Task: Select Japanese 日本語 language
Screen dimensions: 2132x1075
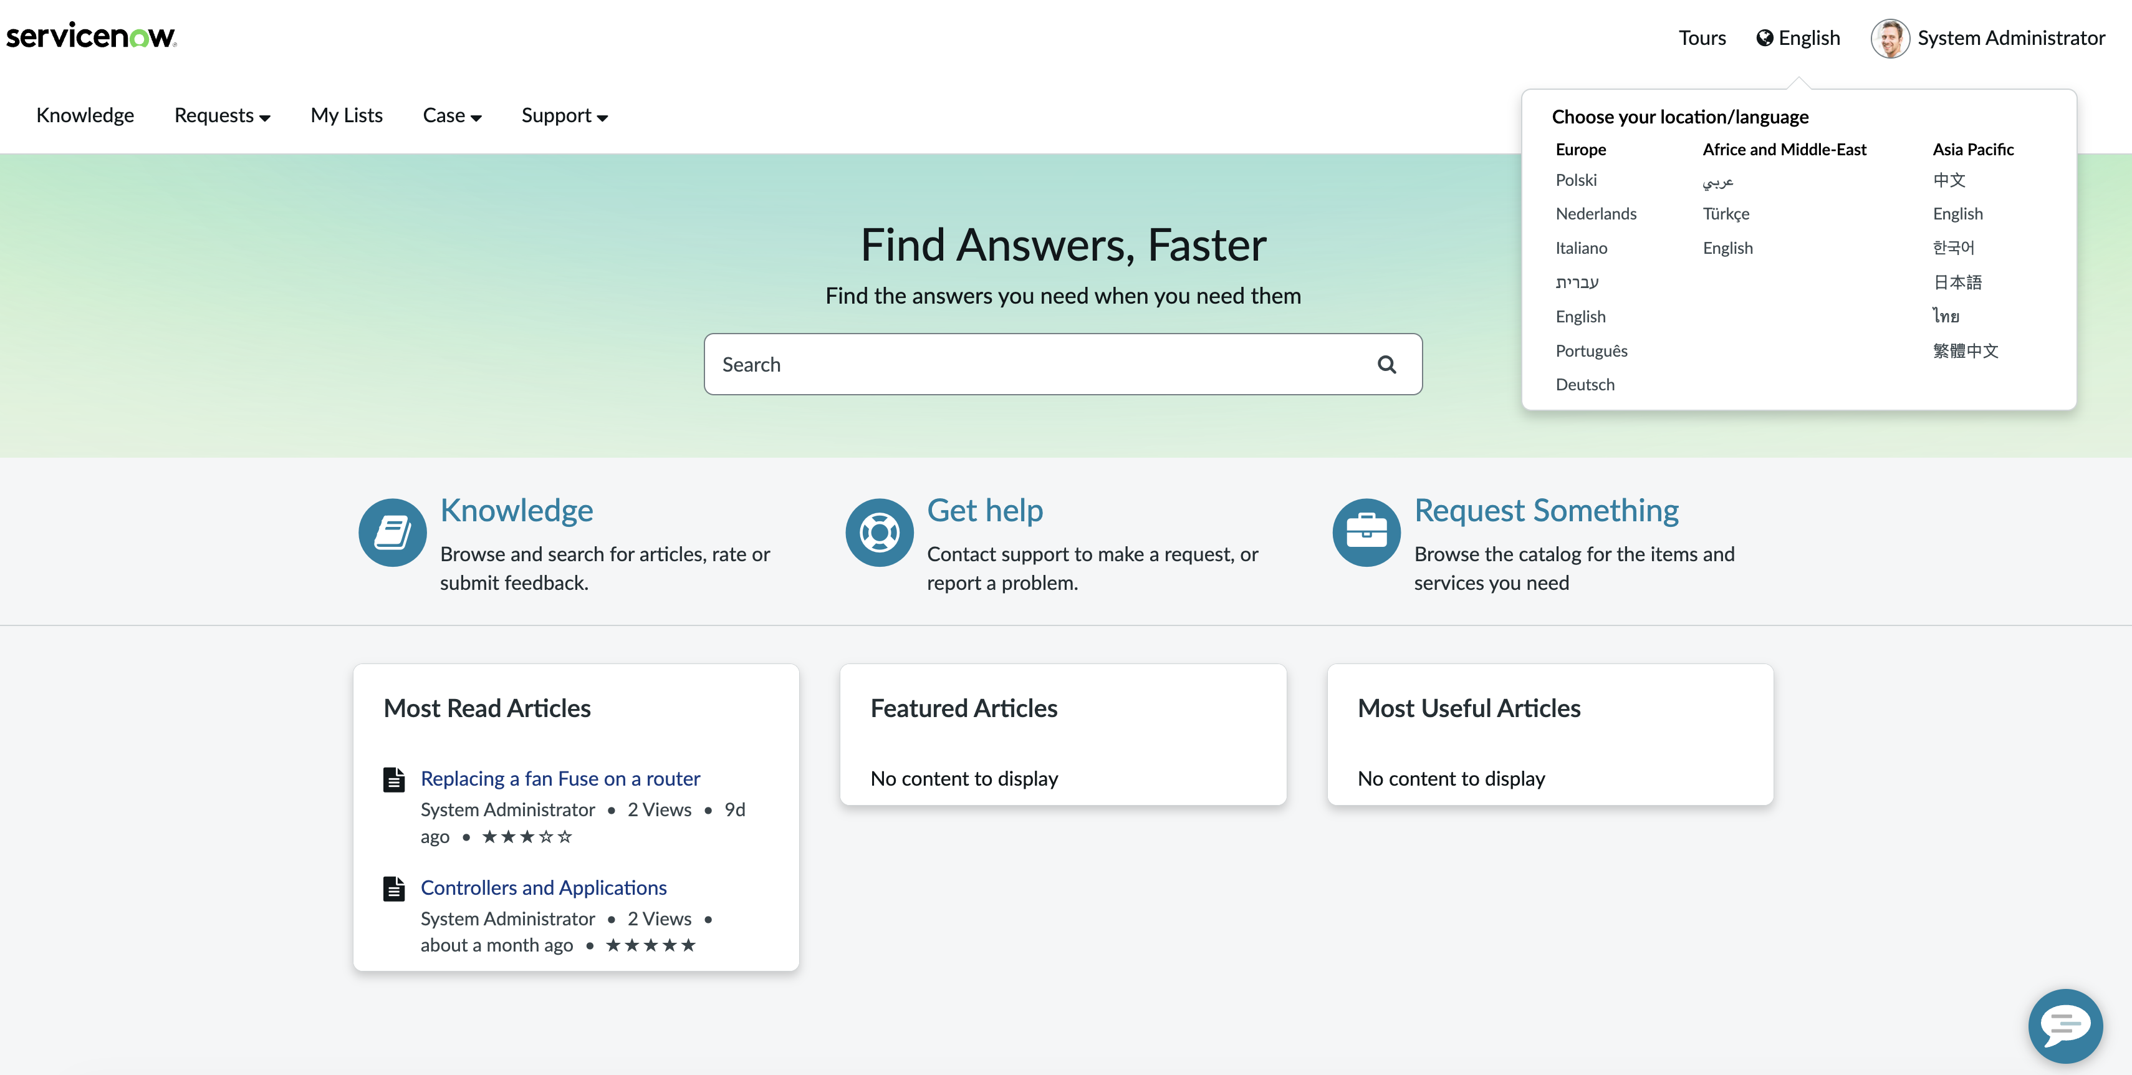Action: tap(1957, 282)
